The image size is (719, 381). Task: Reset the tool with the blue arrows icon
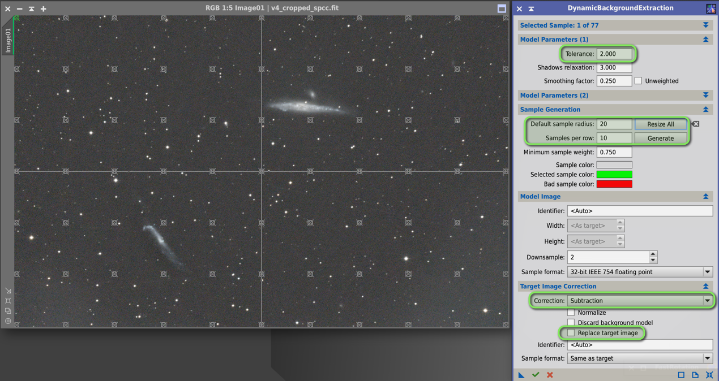coord(709,375)
